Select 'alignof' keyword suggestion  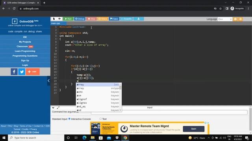(x=98, y=99)
